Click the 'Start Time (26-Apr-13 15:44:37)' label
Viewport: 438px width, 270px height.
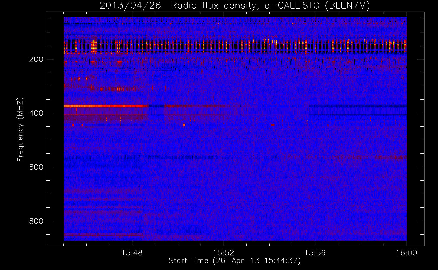pyautogui.click(x=235, y=261)
